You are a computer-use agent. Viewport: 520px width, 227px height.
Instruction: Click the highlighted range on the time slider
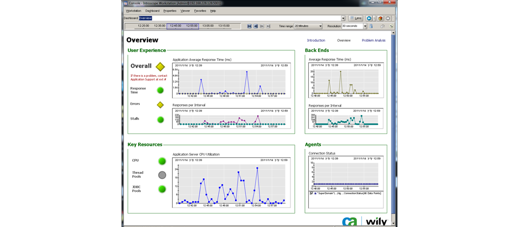183,25
